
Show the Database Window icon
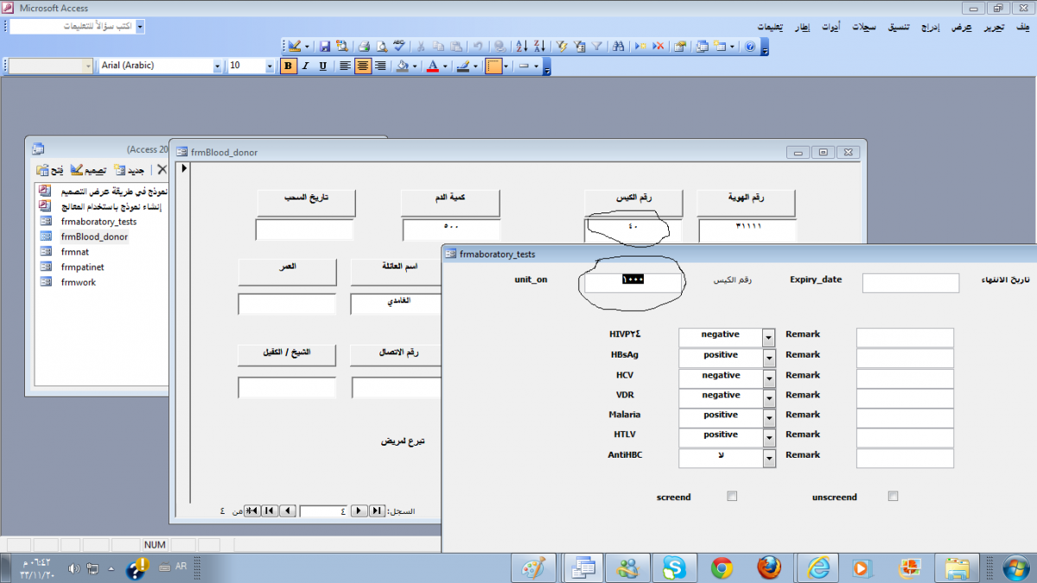[702, 46]
